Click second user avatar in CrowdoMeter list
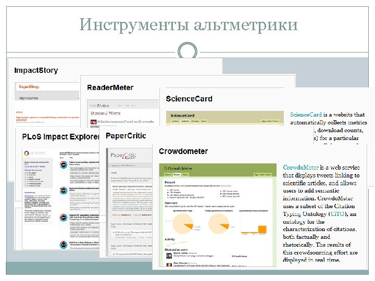The height and width of the screenshot is (281, 375). point(169,264)
